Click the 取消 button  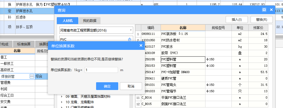(131, 86)
